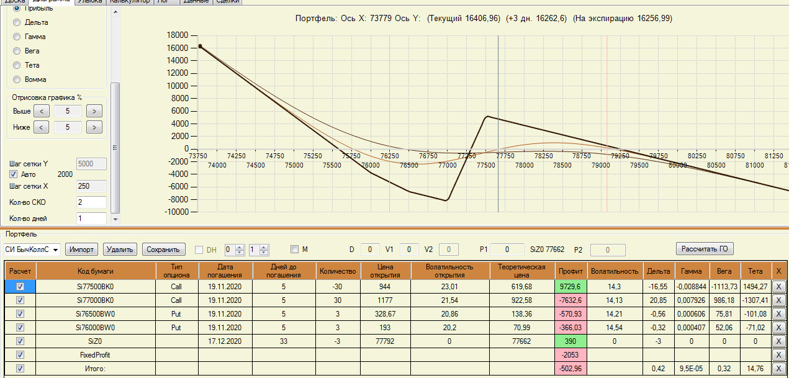Select the Прибыль radio button
Image resolution: width=789 pixels, height=378 pixels.
pyautogui.click(x=17, y=8)
